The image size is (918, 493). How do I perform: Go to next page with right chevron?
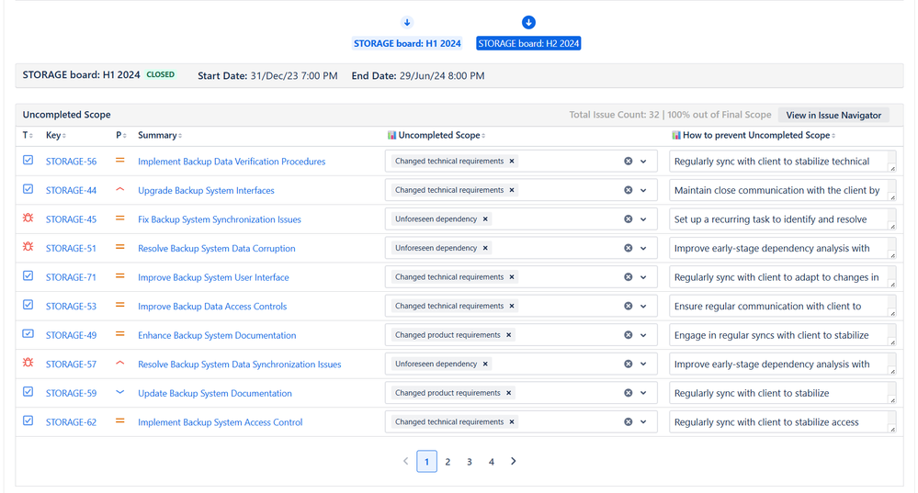point(514,461)
